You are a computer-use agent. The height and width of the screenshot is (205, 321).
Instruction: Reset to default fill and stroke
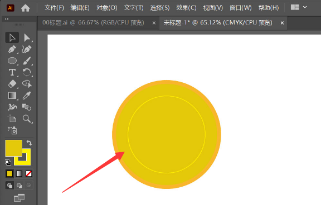pyautogui.click(x=8, y=162)
